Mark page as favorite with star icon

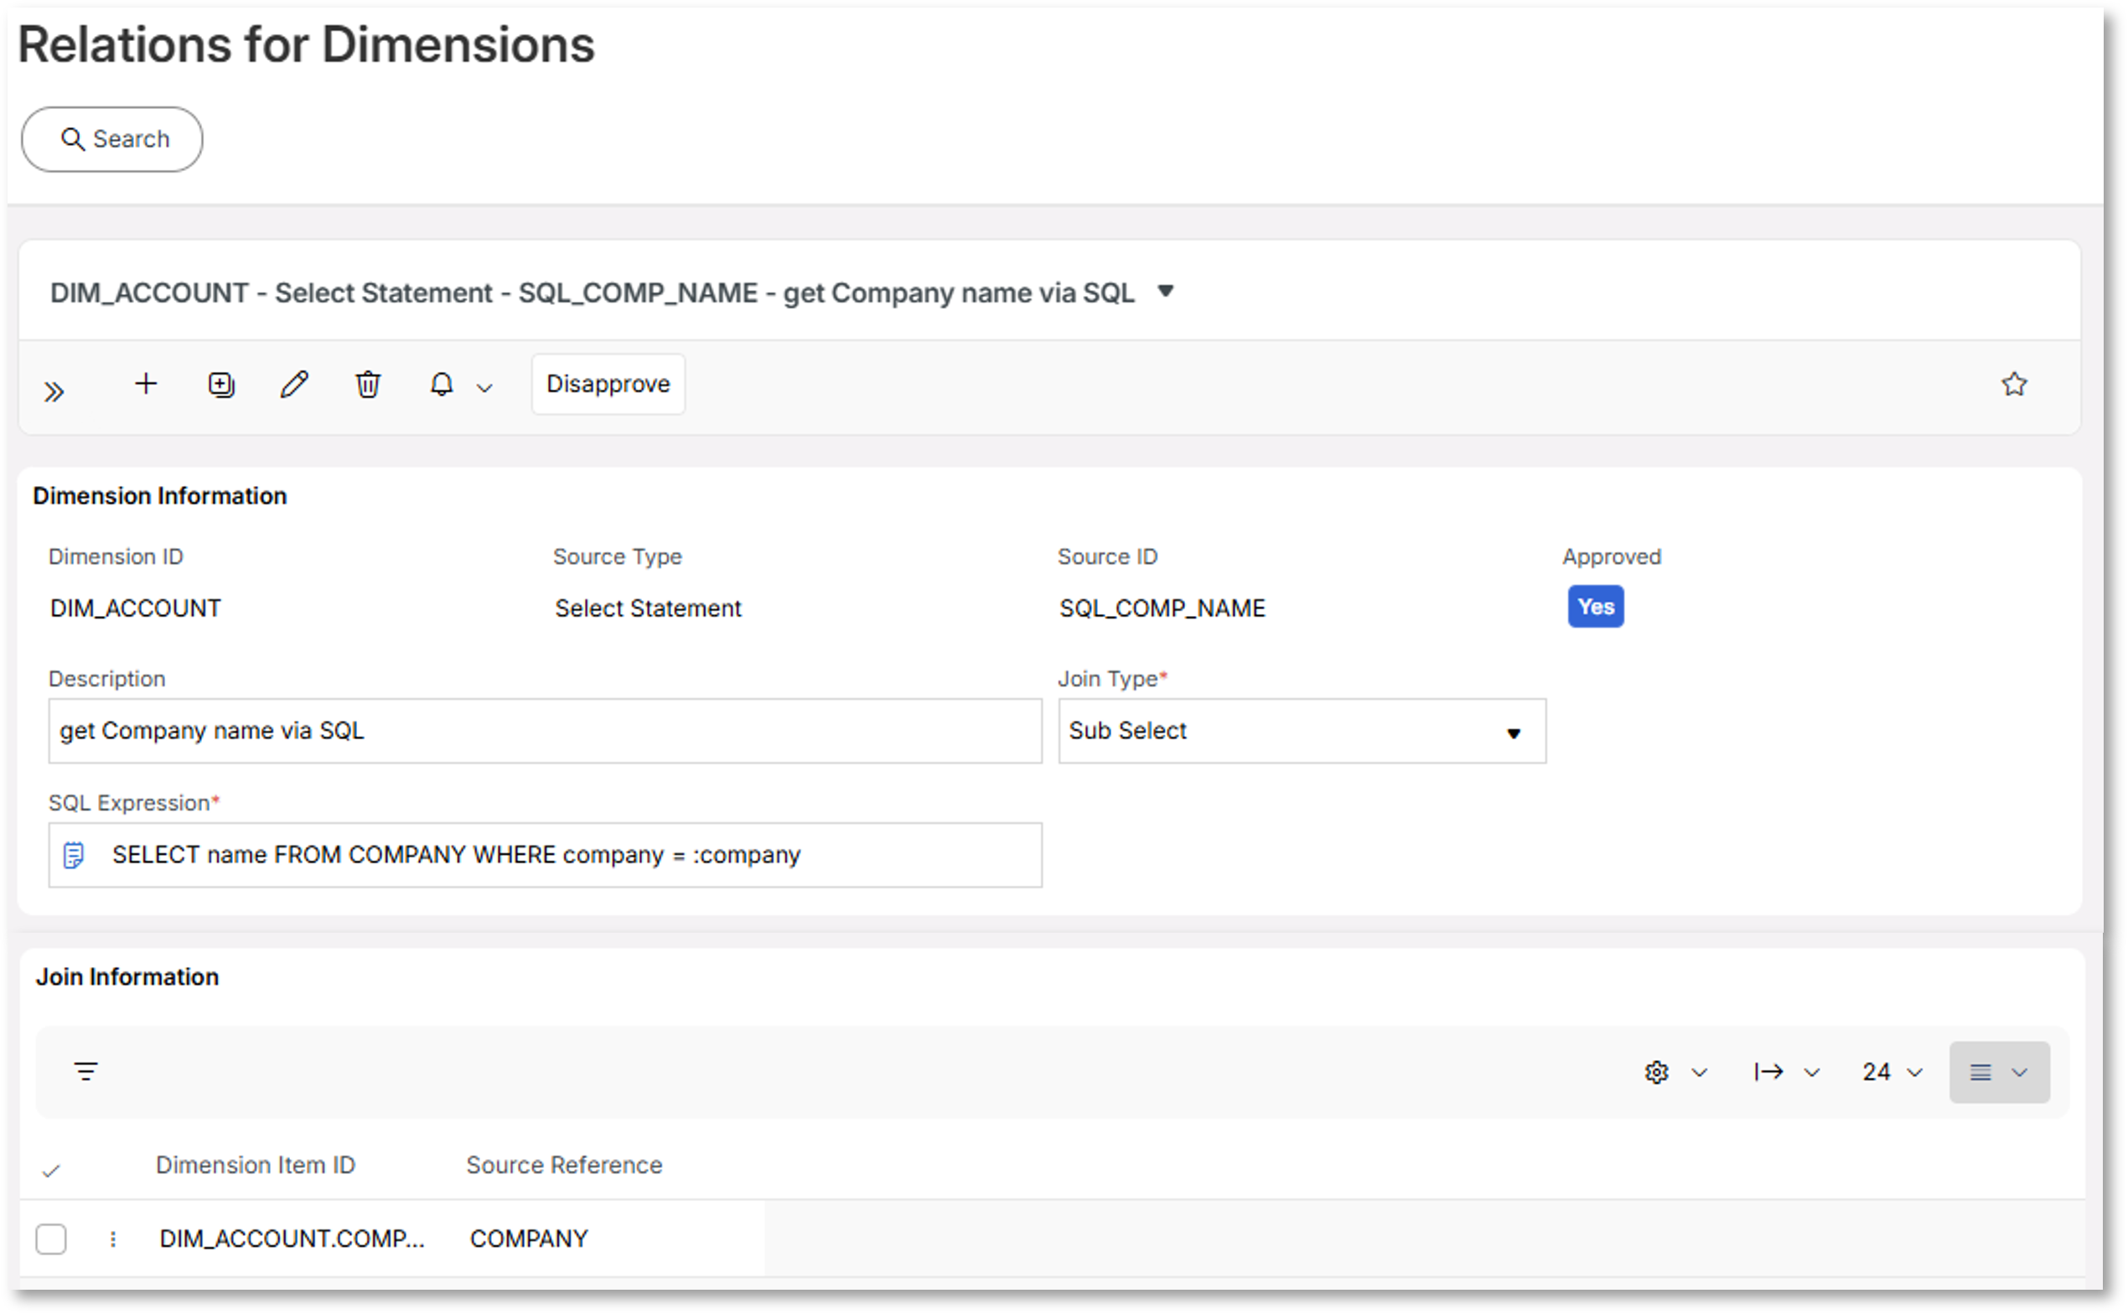point(2014,383)
